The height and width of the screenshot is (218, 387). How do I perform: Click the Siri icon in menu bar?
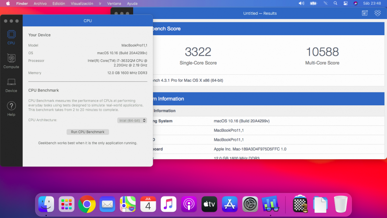pyautogui.click(x=356, y=3)
